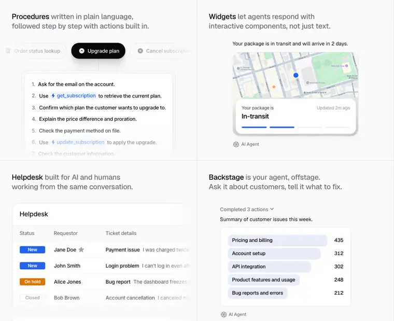Click the Bug reports and errors bar

(258, 293)
